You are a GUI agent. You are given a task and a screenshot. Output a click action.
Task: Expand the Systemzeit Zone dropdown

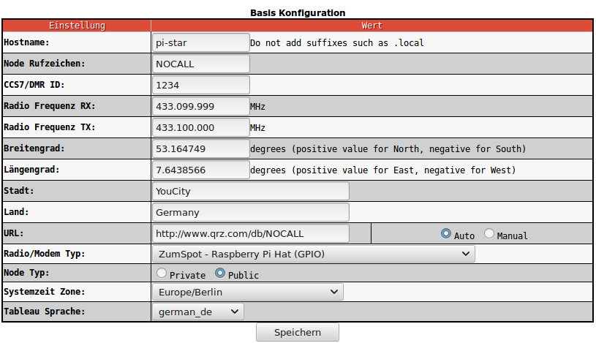(248, 292)
